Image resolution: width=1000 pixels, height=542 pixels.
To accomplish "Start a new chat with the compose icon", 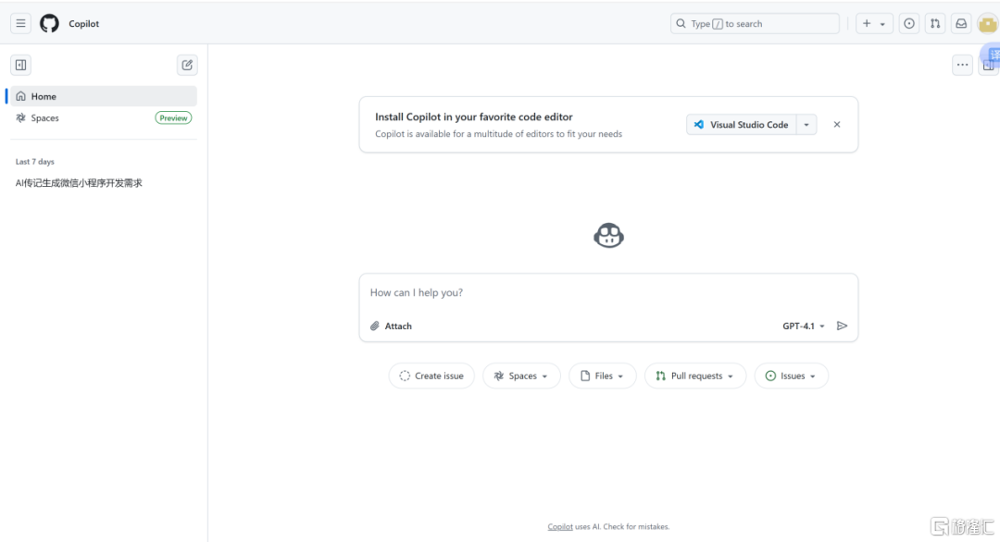I will pos(187,65).
